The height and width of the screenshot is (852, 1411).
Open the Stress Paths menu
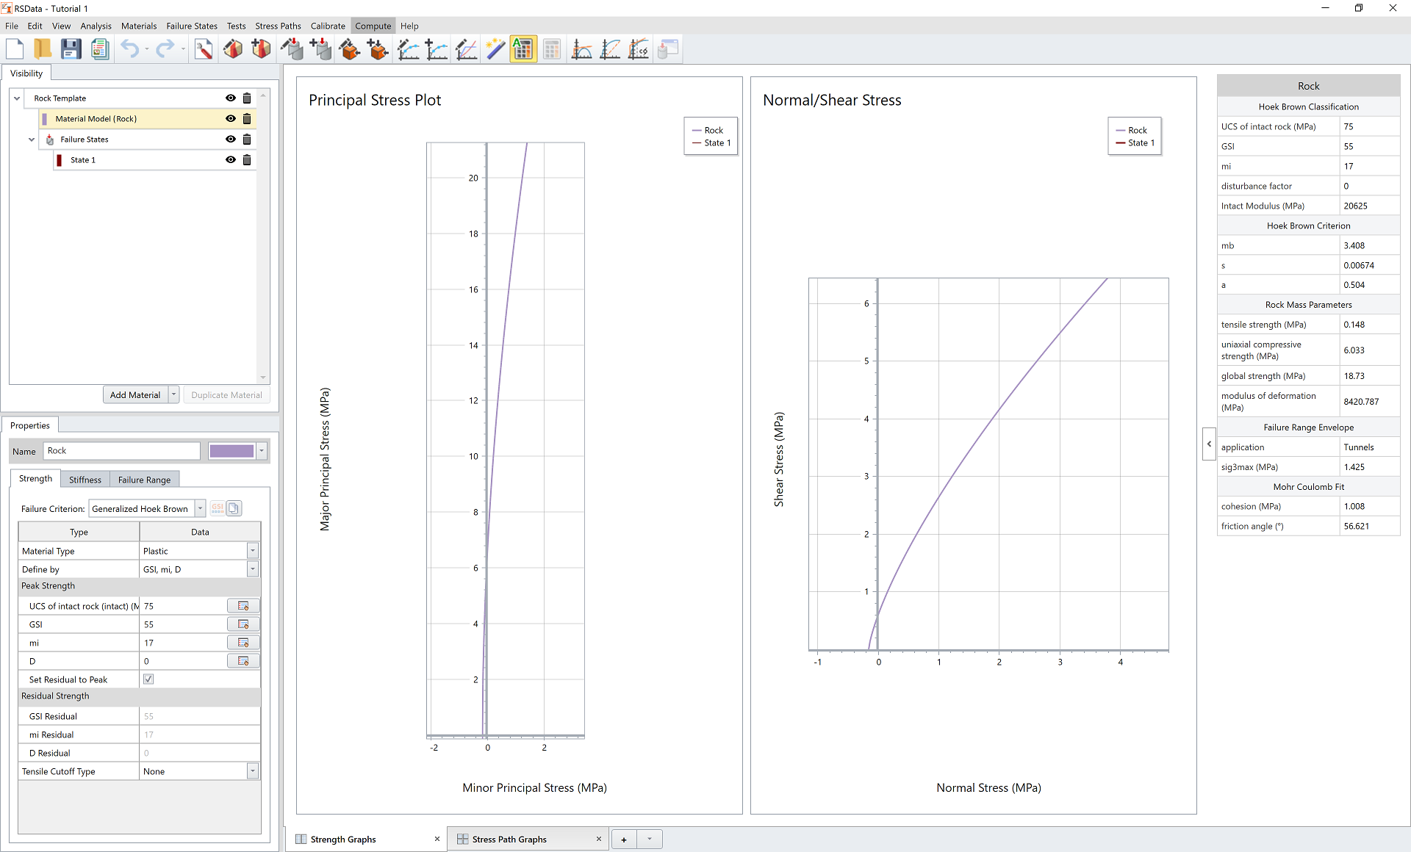pyautogui.click(x=277, y=26)
